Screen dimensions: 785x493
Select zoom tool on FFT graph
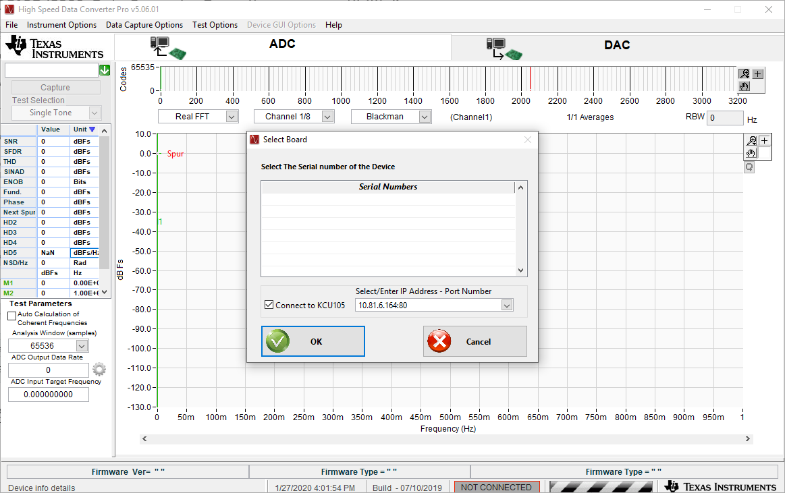[751, 140]
